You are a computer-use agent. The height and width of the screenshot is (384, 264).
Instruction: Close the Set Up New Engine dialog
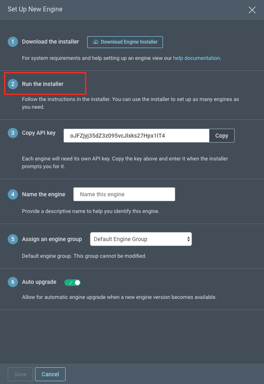(x=252, y=10)
